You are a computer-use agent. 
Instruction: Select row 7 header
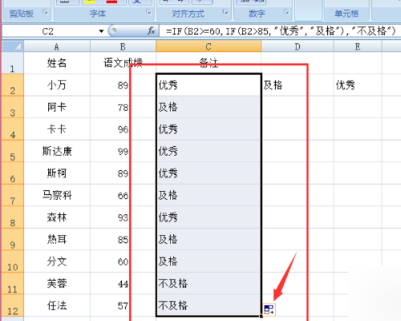13,195
